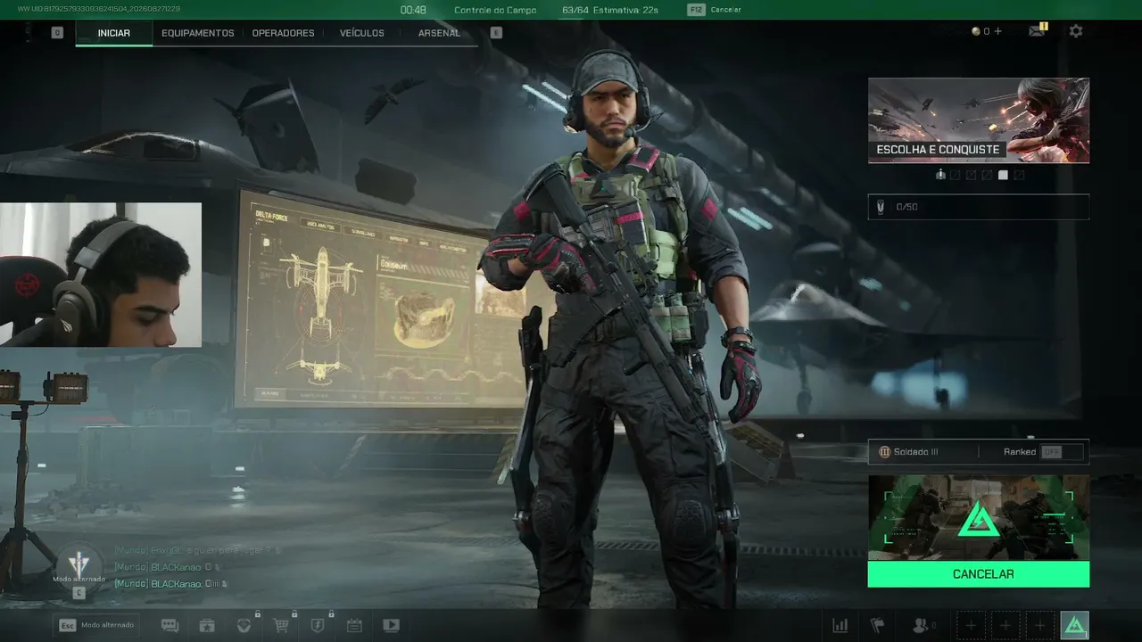The height and width of the screenshot is (642, 1142).
Task: Open the starred crate rewards icon
Action: [x=207, y=626]
